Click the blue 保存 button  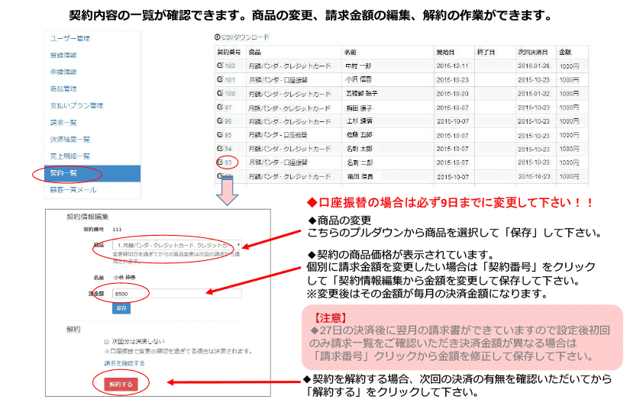point(121,308)
